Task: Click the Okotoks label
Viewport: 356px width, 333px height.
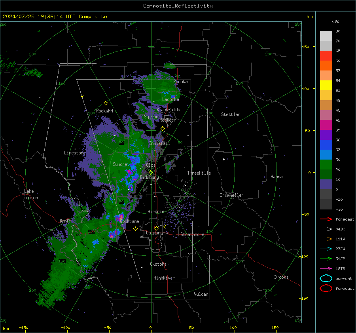Action: point(158,264)
